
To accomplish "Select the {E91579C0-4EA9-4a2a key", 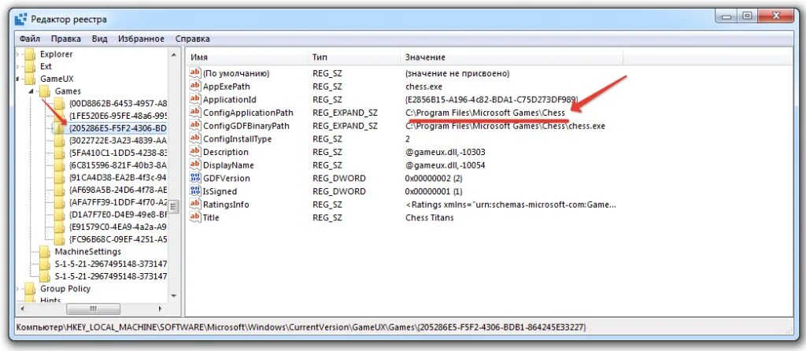I will pos(117,227).
